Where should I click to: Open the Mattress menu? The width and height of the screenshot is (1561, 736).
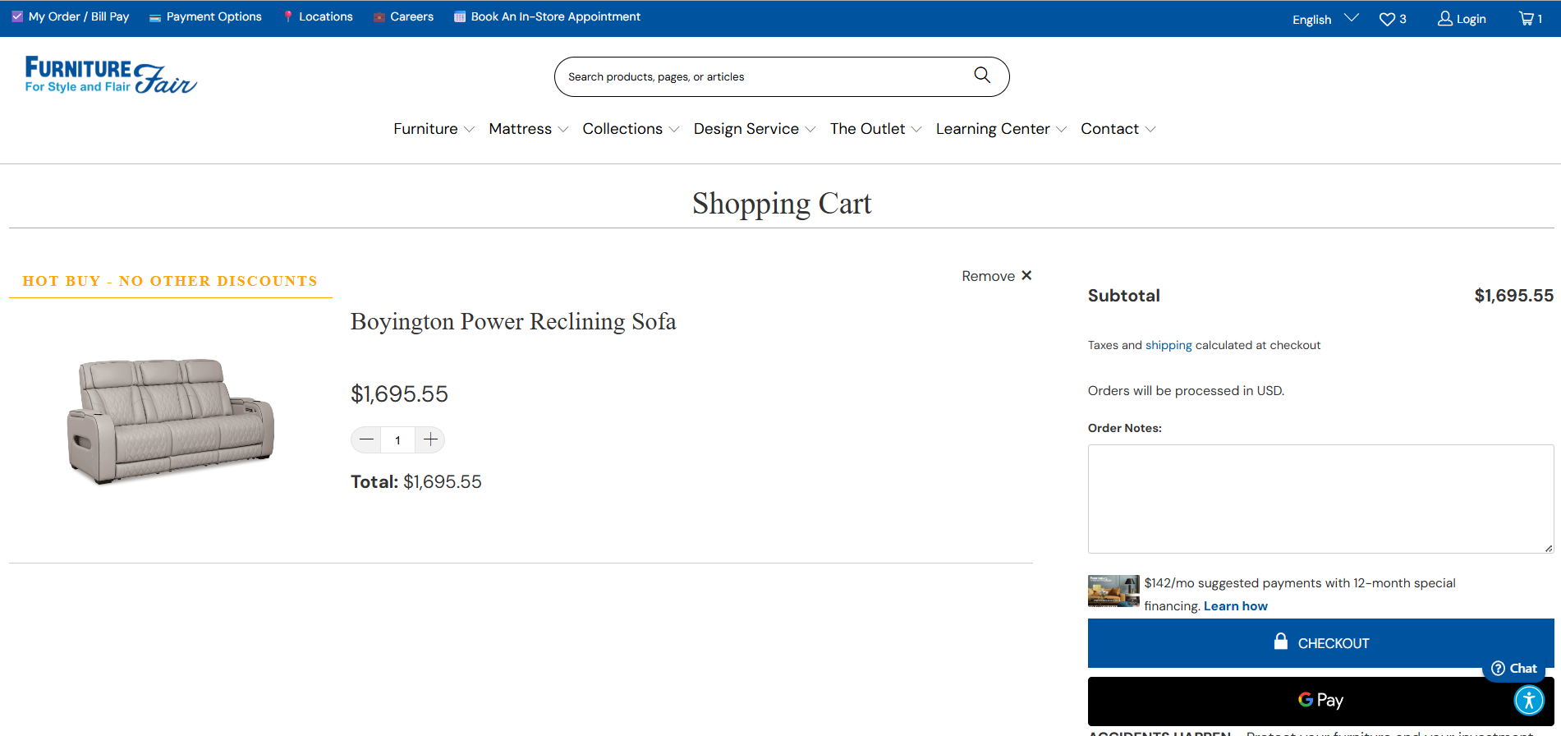coord(528,129)
